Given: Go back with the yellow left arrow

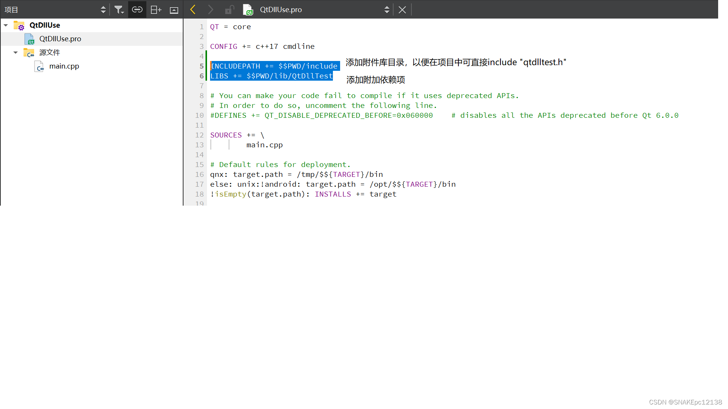Looking at the screenshot, I should (x=193, y=9).
